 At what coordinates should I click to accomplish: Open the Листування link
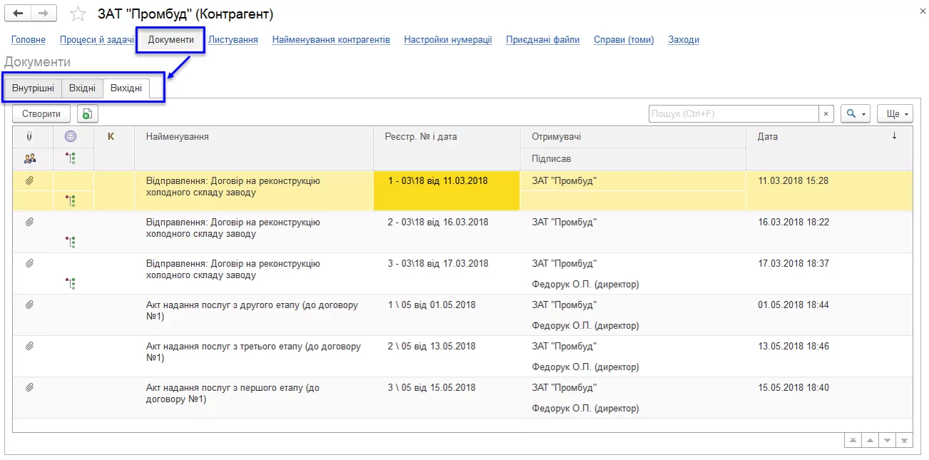coord(233,40)
